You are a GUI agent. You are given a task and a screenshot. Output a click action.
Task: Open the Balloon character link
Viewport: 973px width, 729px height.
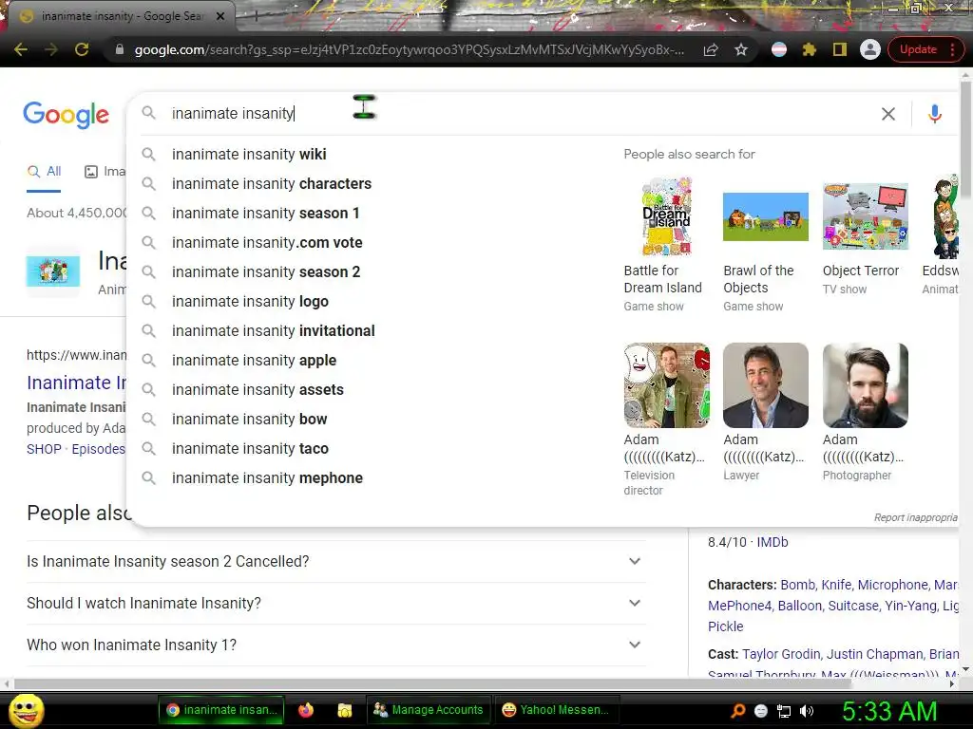click(799, 606)
